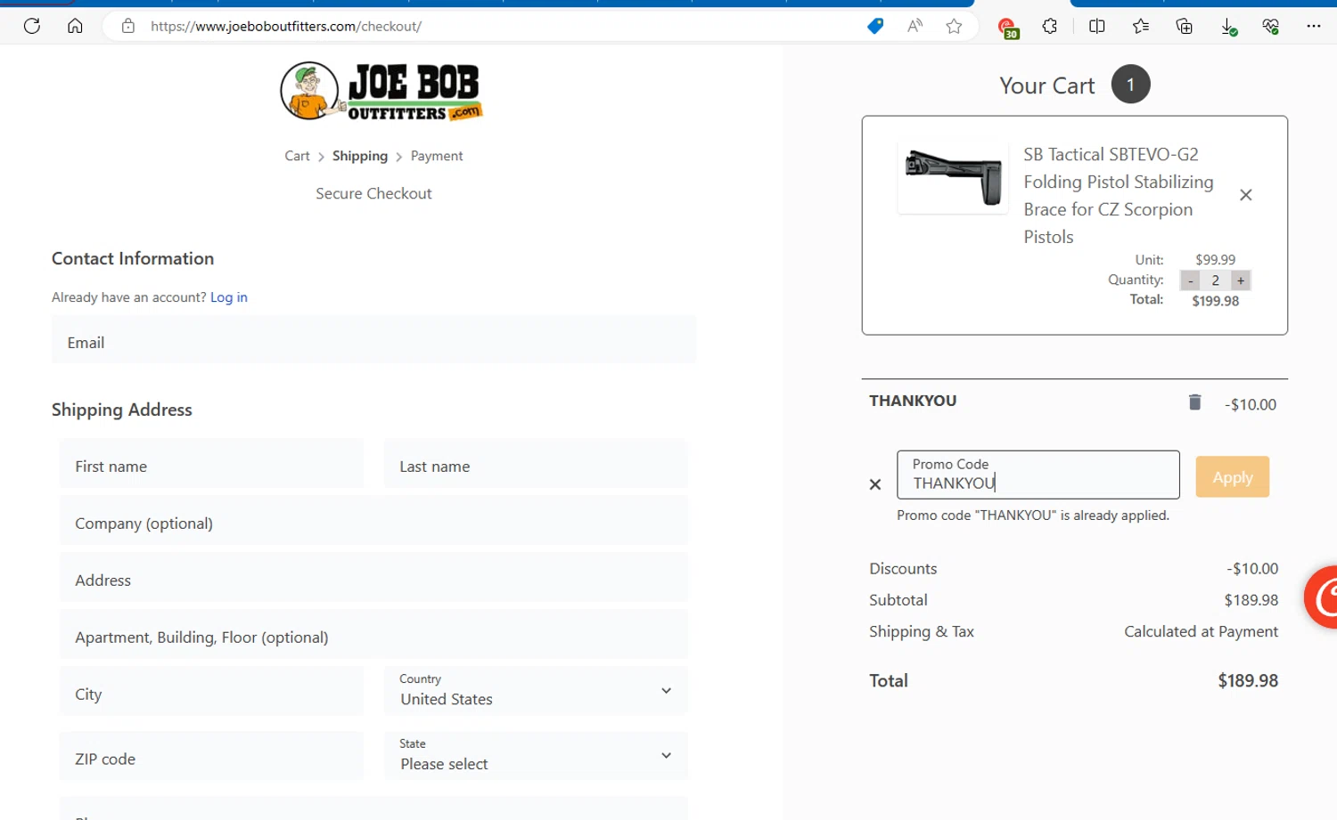Screen dimensions: 1337x820
Task: Select Shipping breadcrumb step
Action: click(360, 156)
